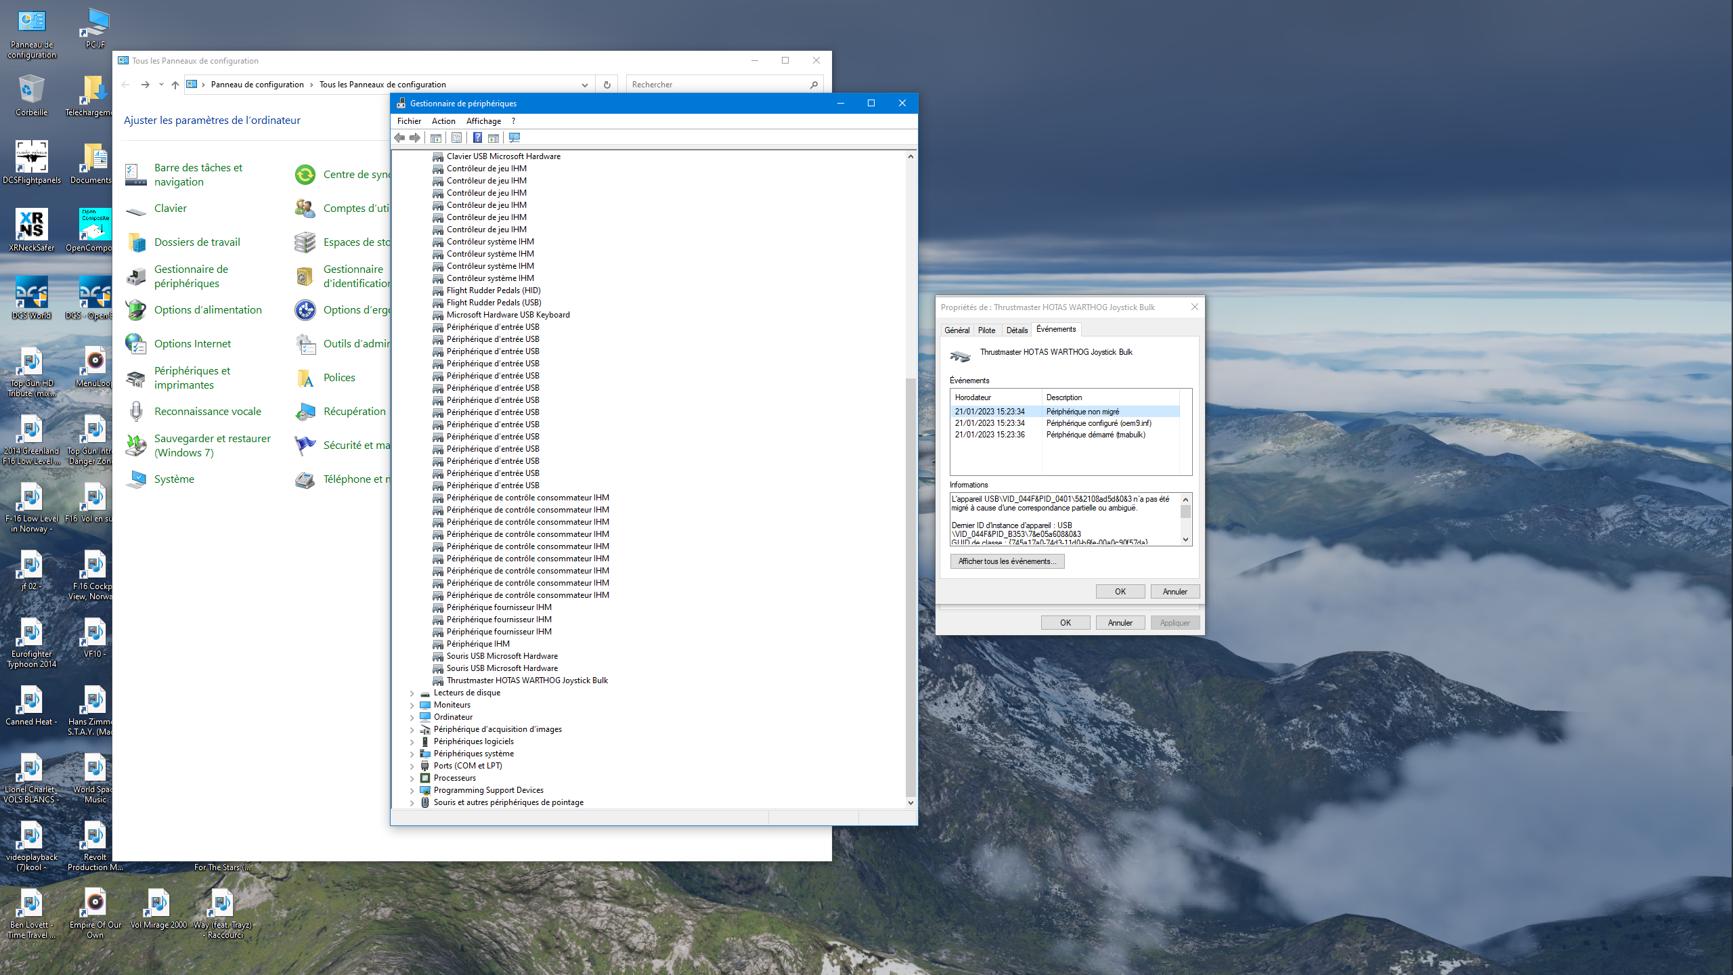This screenshot has width=1733, height=975.
Task: Click Afficher tous les événements button
Action: (1007, 561)
